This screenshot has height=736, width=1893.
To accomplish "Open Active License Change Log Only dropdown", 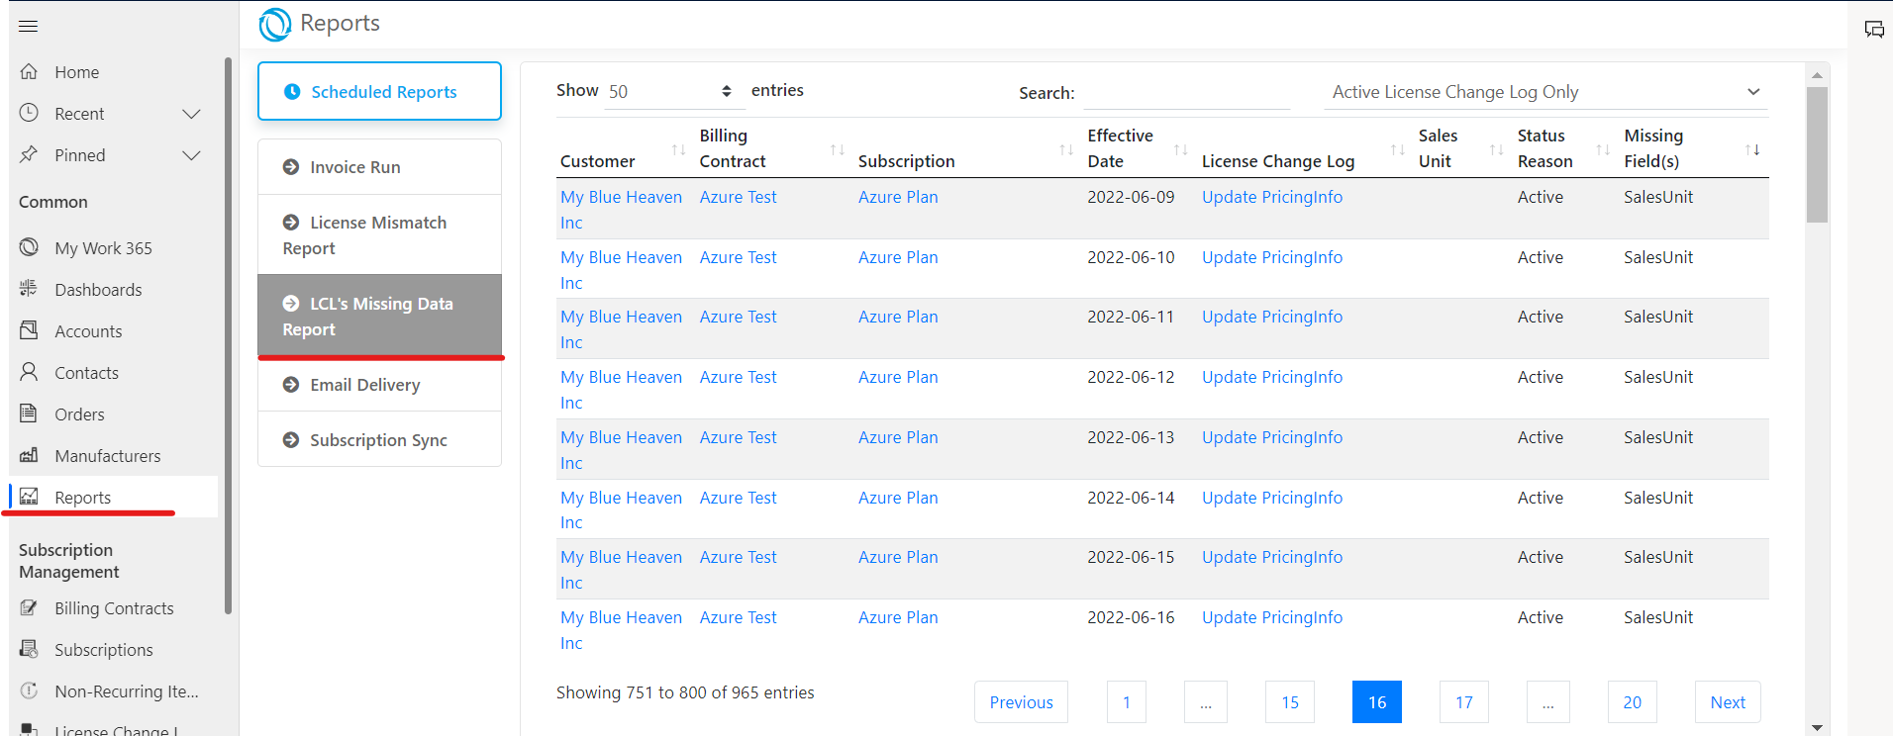I will point(1545,92).
